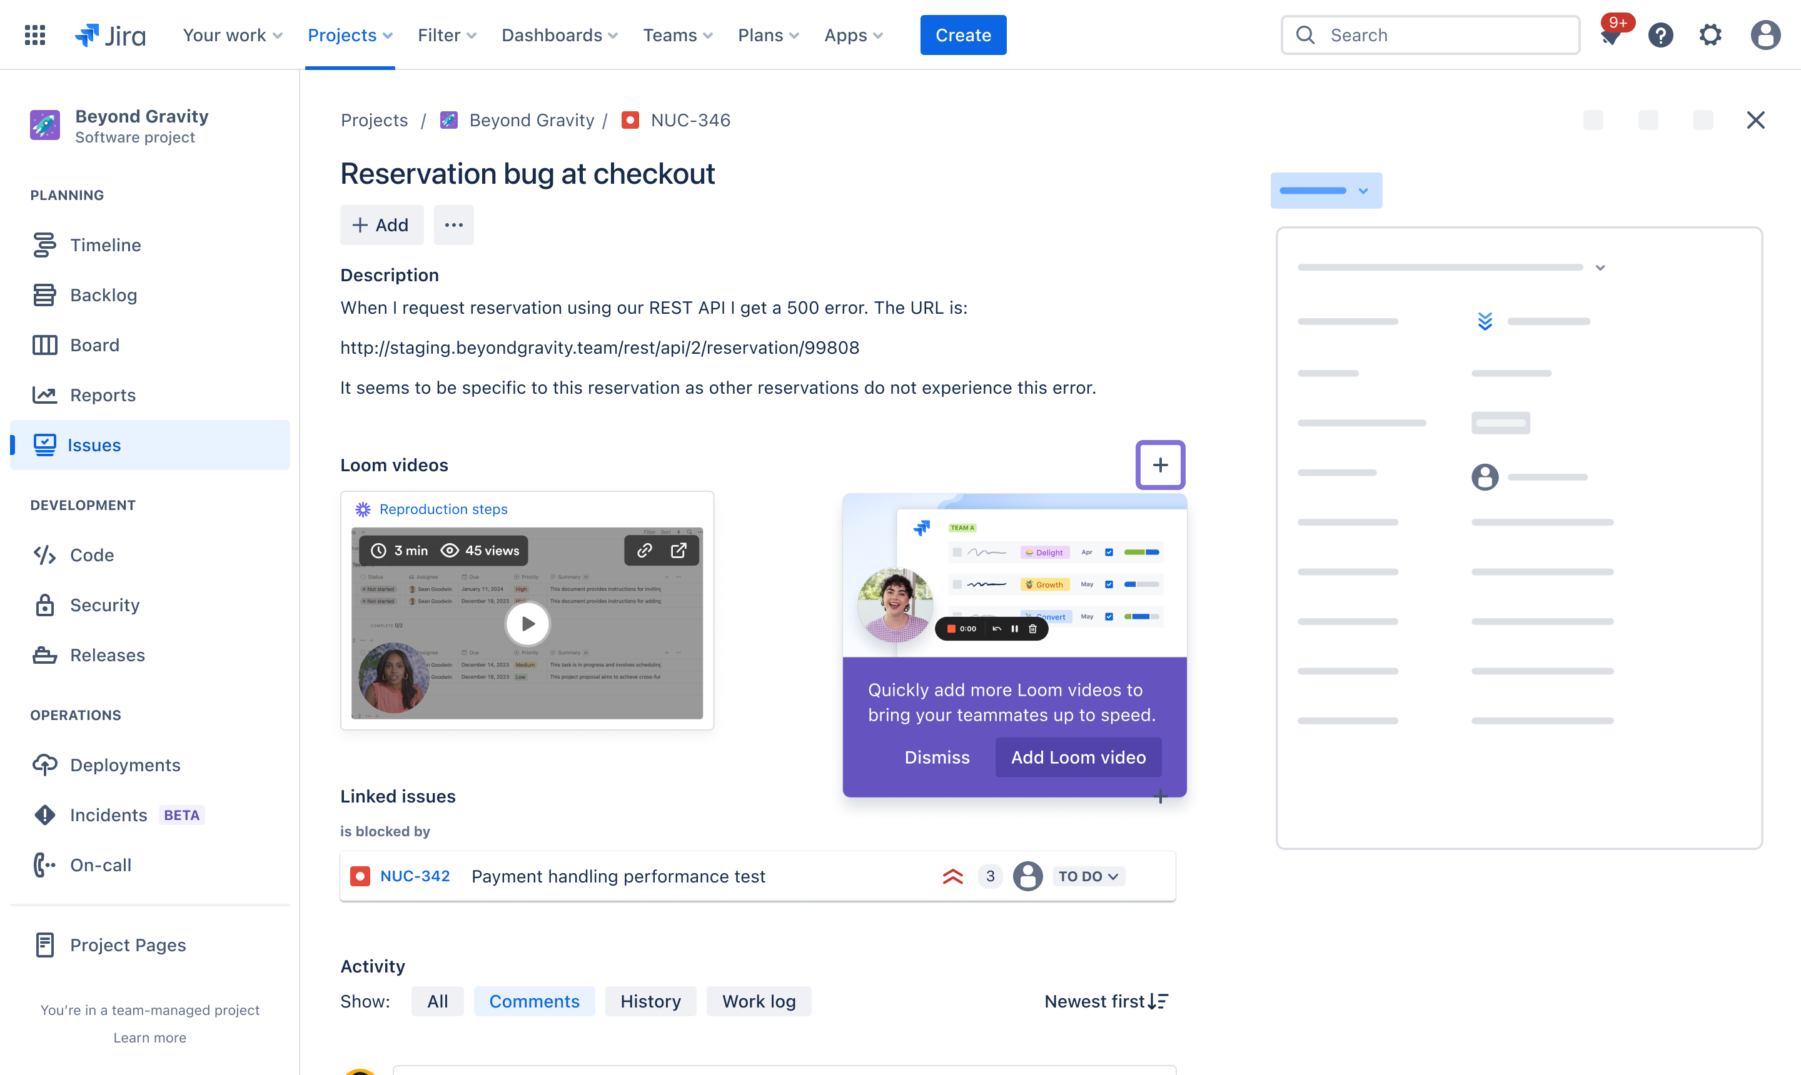
Task: Click the story points badge 3
Action: click(989, 876)
